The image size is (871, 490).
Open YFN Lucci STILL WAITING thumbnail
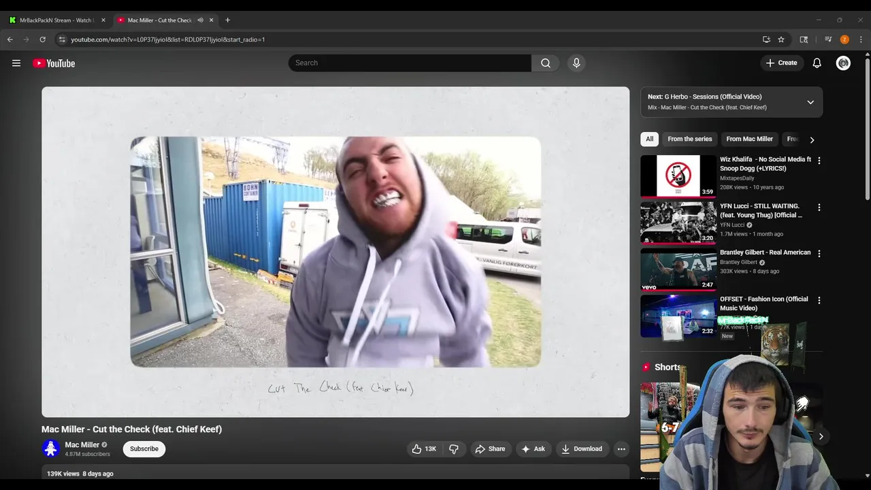point(678,223)
